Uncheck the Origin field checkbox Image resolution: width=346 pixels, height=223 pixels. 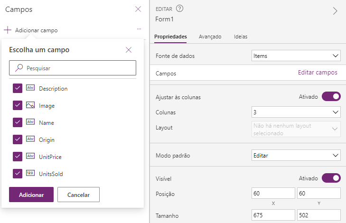point(18,139)
